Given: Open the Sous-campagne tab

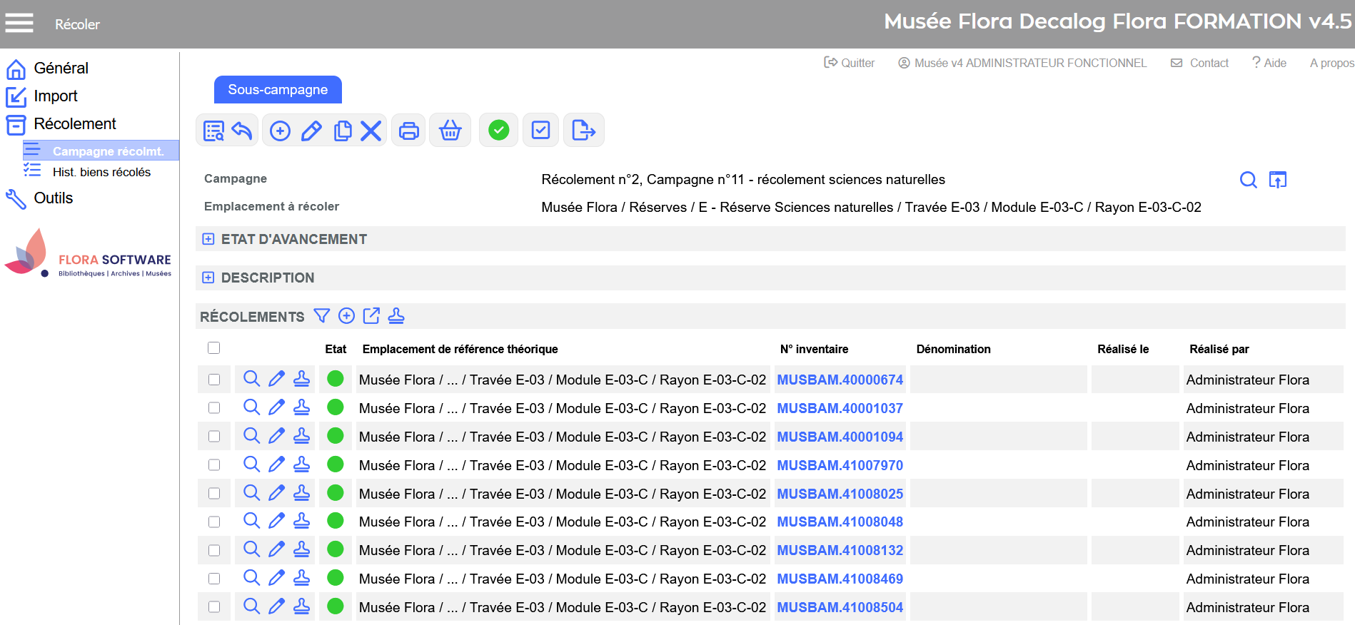Looking at the screenshot, I should tap(278, 90).
